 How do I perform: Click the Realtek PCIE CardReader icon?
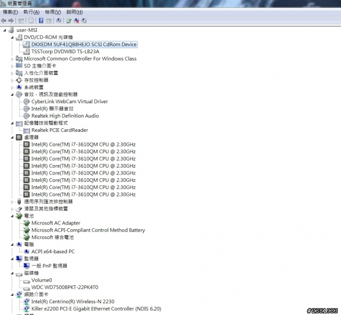(x=27, y=130)
